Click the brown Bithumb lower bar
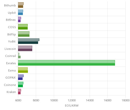 point(21,7)
